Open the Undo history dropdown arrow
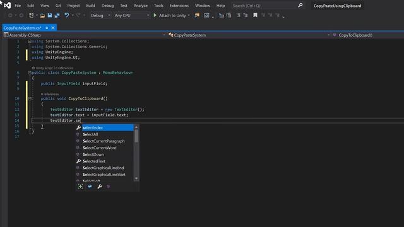The image size is (404, 227). point(73,15)
